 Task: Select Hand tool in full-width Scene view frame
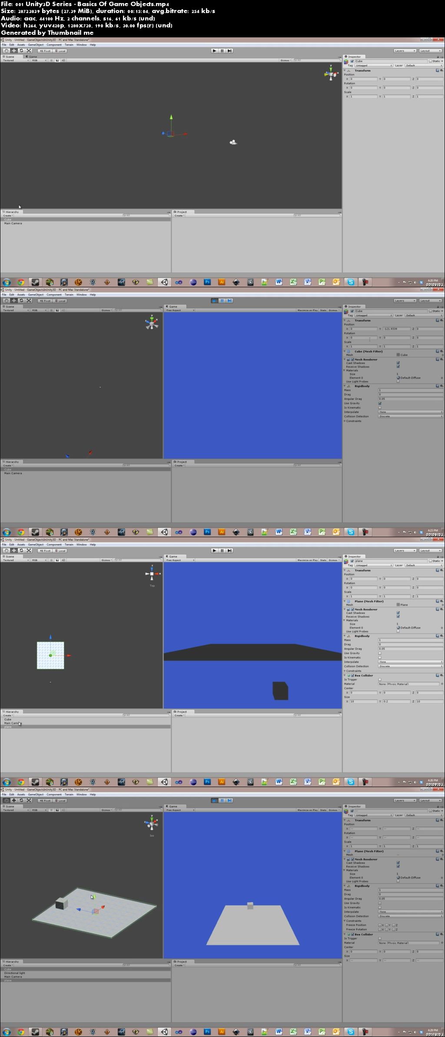click(7, 51)
